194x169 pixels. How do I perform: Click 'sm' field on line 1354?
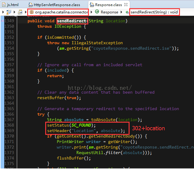[x=62, y=48]
